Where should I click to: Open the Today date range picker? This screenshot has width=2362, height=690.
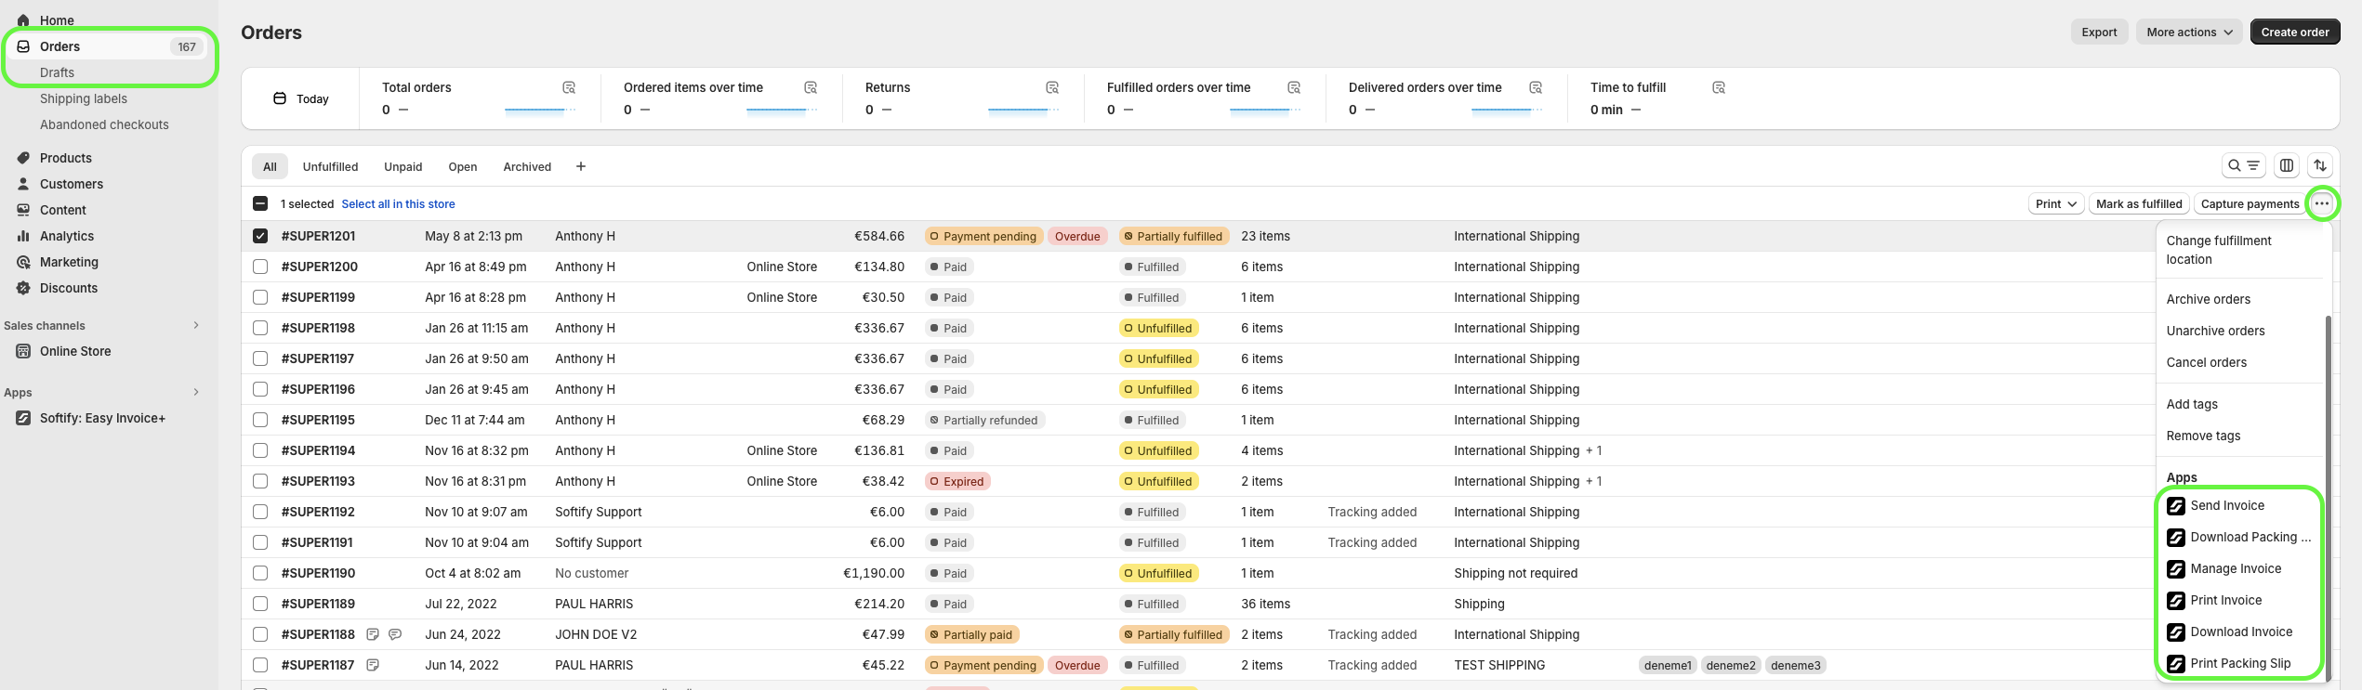(x=301, y=99)
